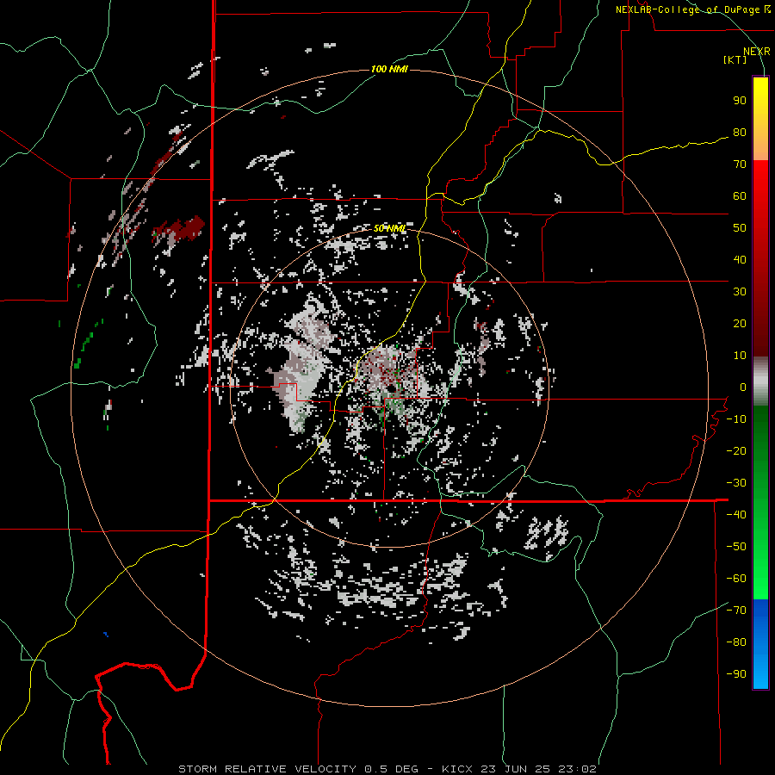Click the Storm Relative Velocity caption at bottom

coord(387,769)
